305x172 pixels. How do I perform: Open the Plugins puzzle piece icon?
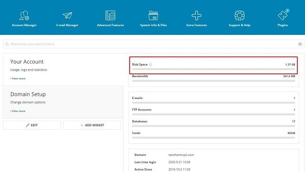click(283, 16)
